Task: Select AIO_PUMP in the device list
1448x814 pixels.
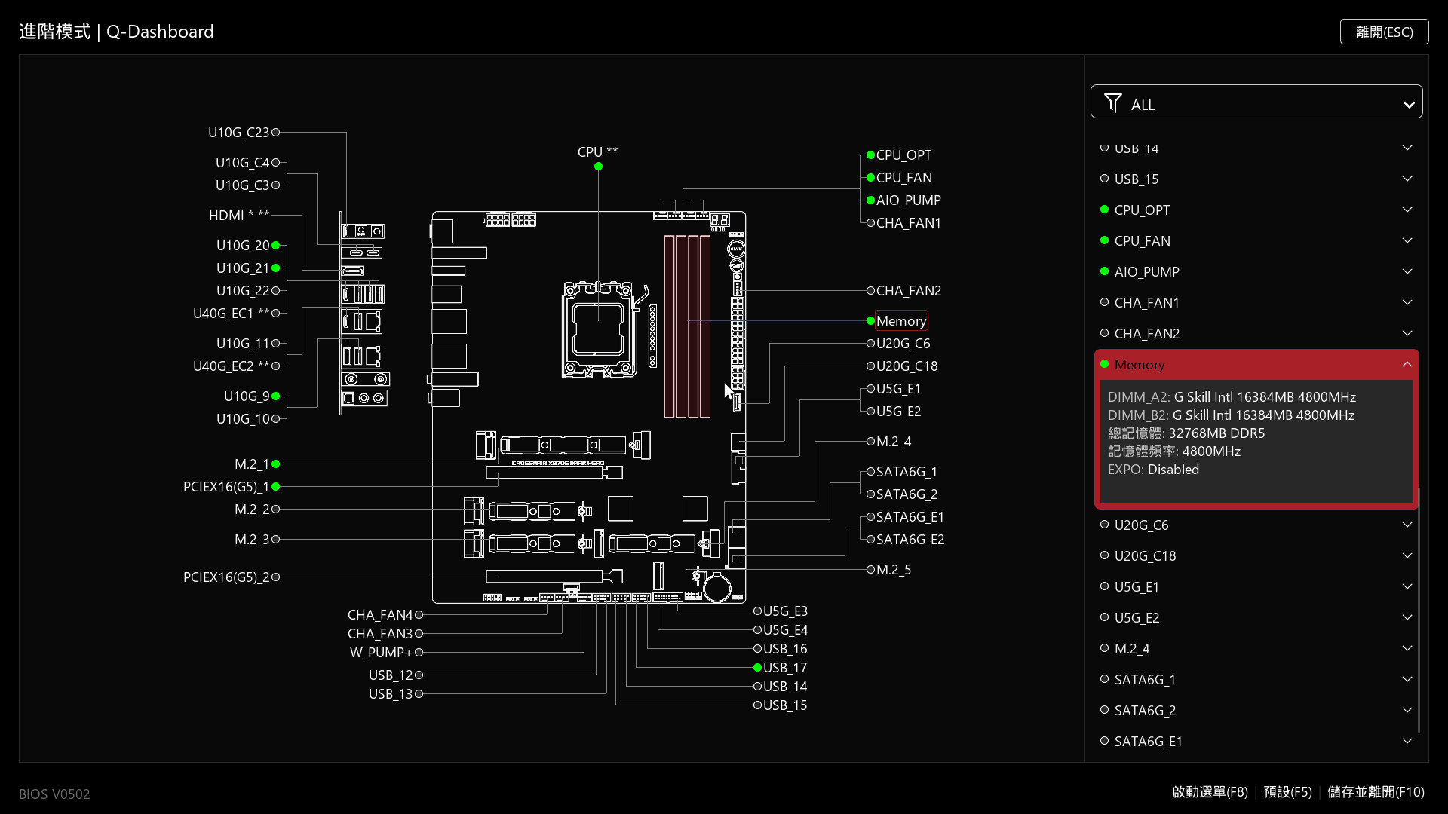Action: point(1146,272)
